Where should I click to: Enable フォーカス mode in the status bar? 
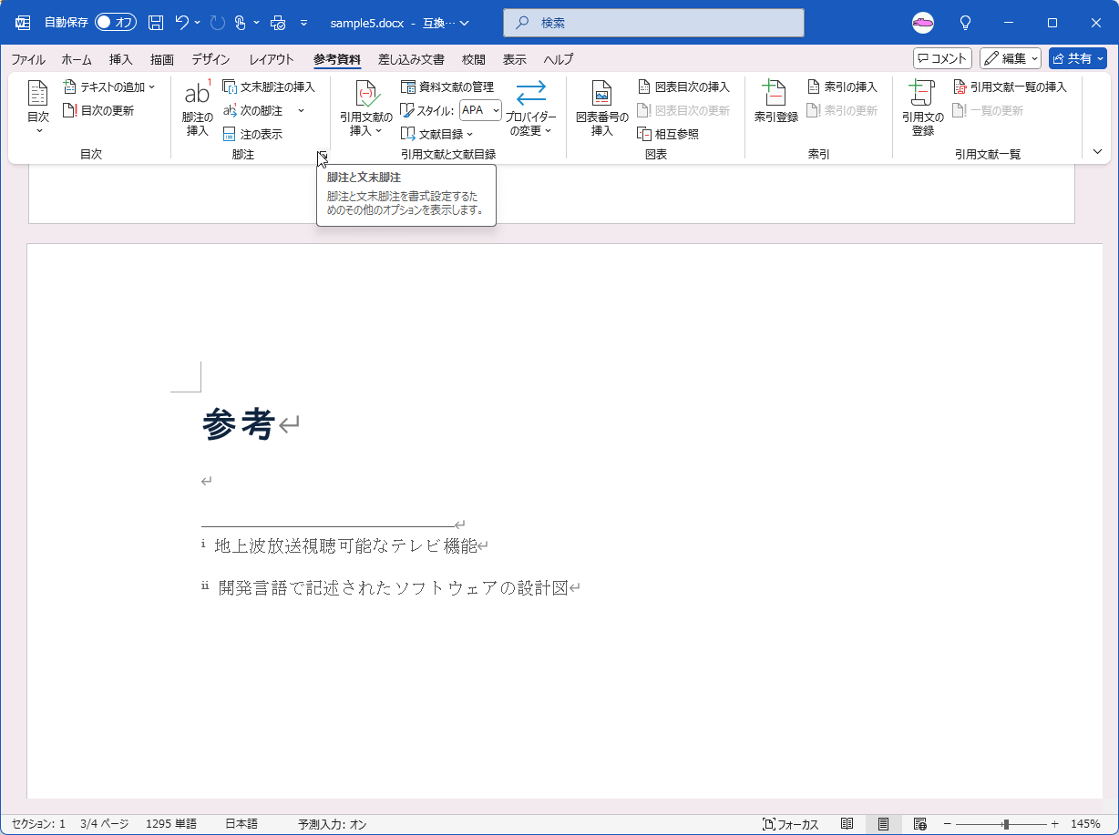pos(792,823)
